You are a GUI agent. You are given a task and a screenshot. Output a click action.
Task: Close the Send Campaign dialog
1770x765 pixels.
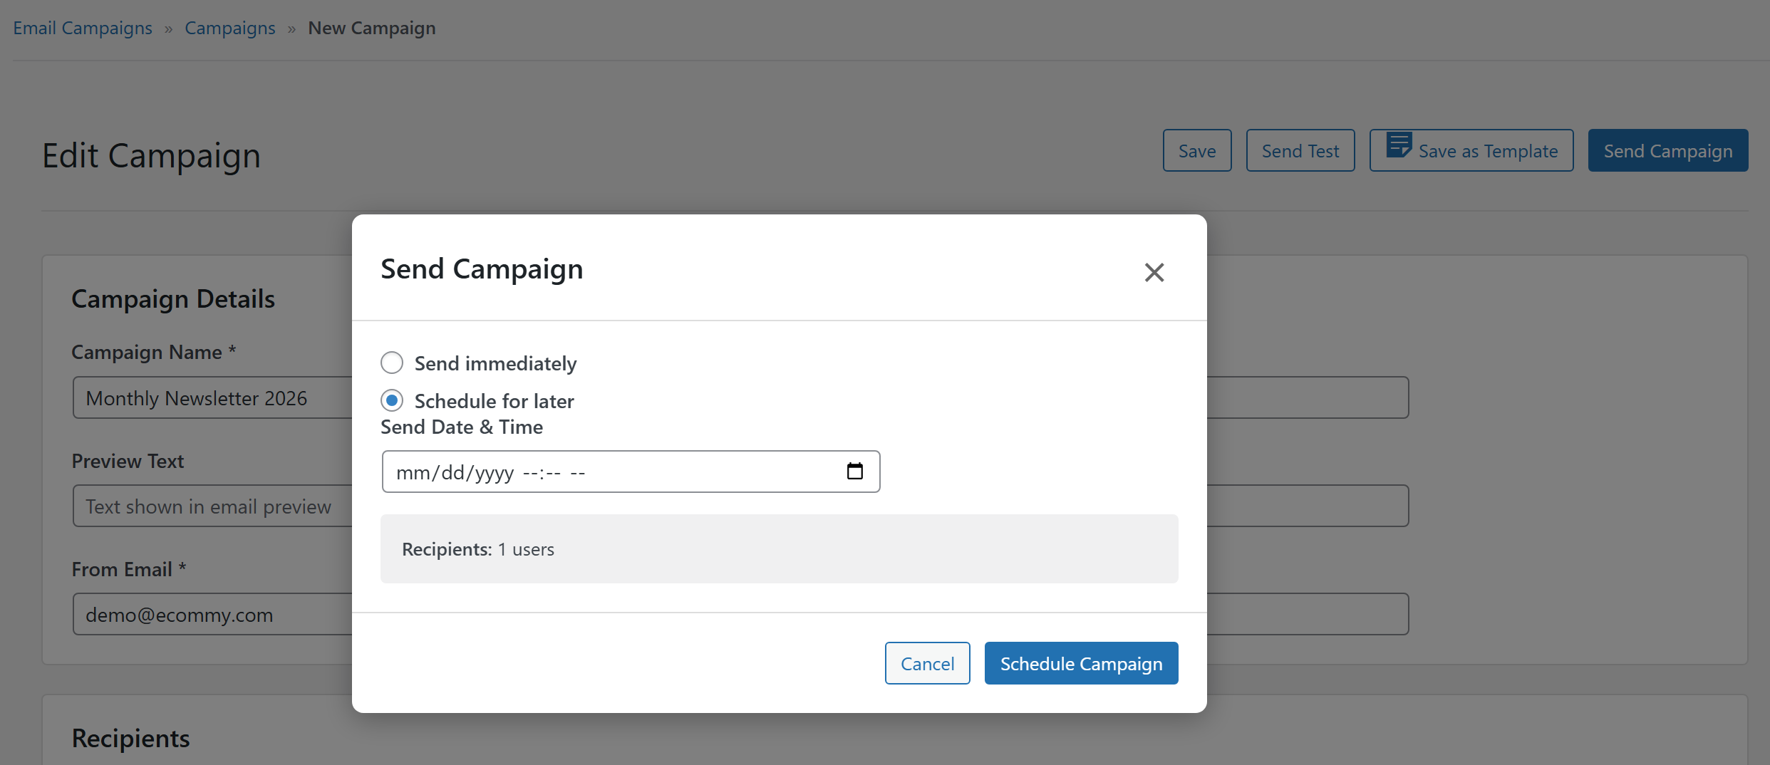pos(1154,272)
